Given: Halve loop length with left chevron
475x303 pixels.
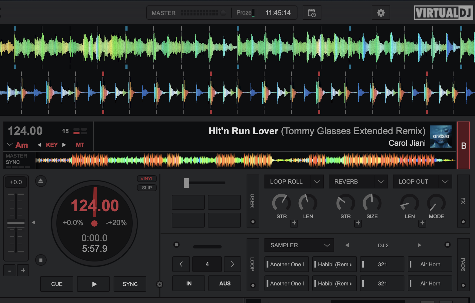Looking at the screenshot, I should [181, 264].
